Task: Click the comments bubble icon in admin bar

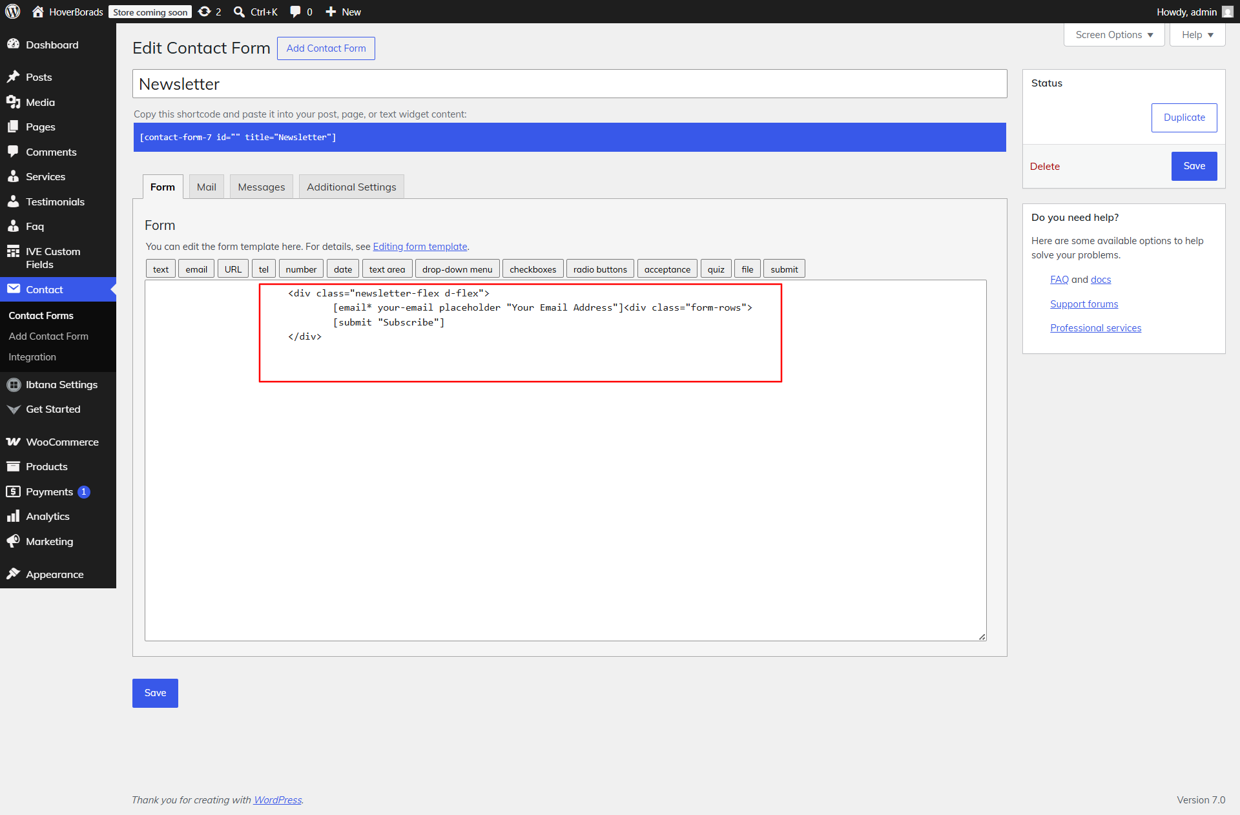Action: pyautogui.click(x=295, y=12)
